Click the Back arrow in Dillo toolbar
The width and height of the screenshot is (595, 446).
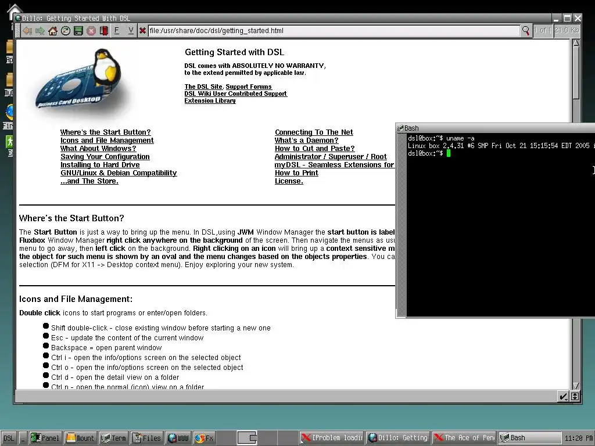[27, 31]
